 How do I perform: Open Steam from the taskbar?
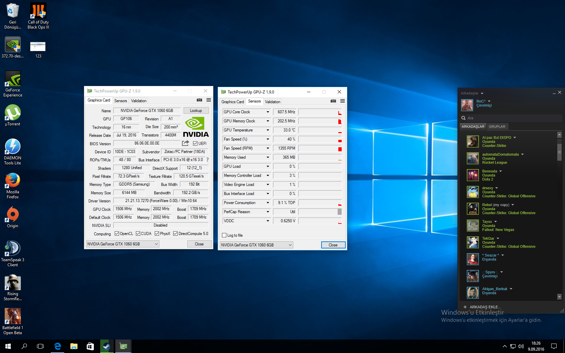pyautogui.click(x=107, y=346)
